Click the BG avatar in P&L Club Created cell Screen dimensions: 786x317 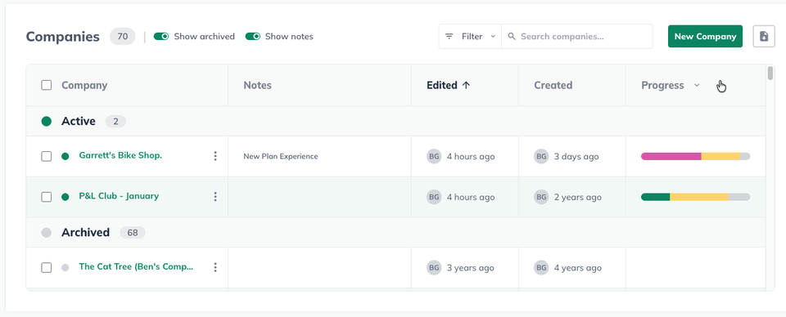tap(541, 197)
